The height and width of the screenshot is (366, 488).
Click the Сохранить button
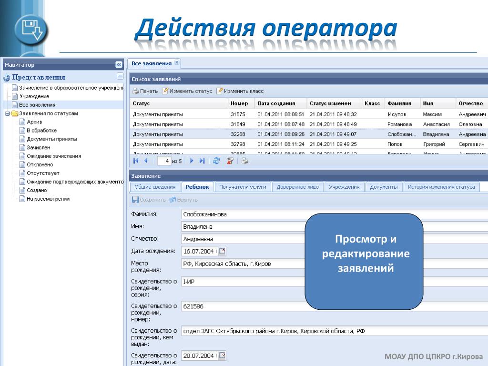tap(149, 200)
